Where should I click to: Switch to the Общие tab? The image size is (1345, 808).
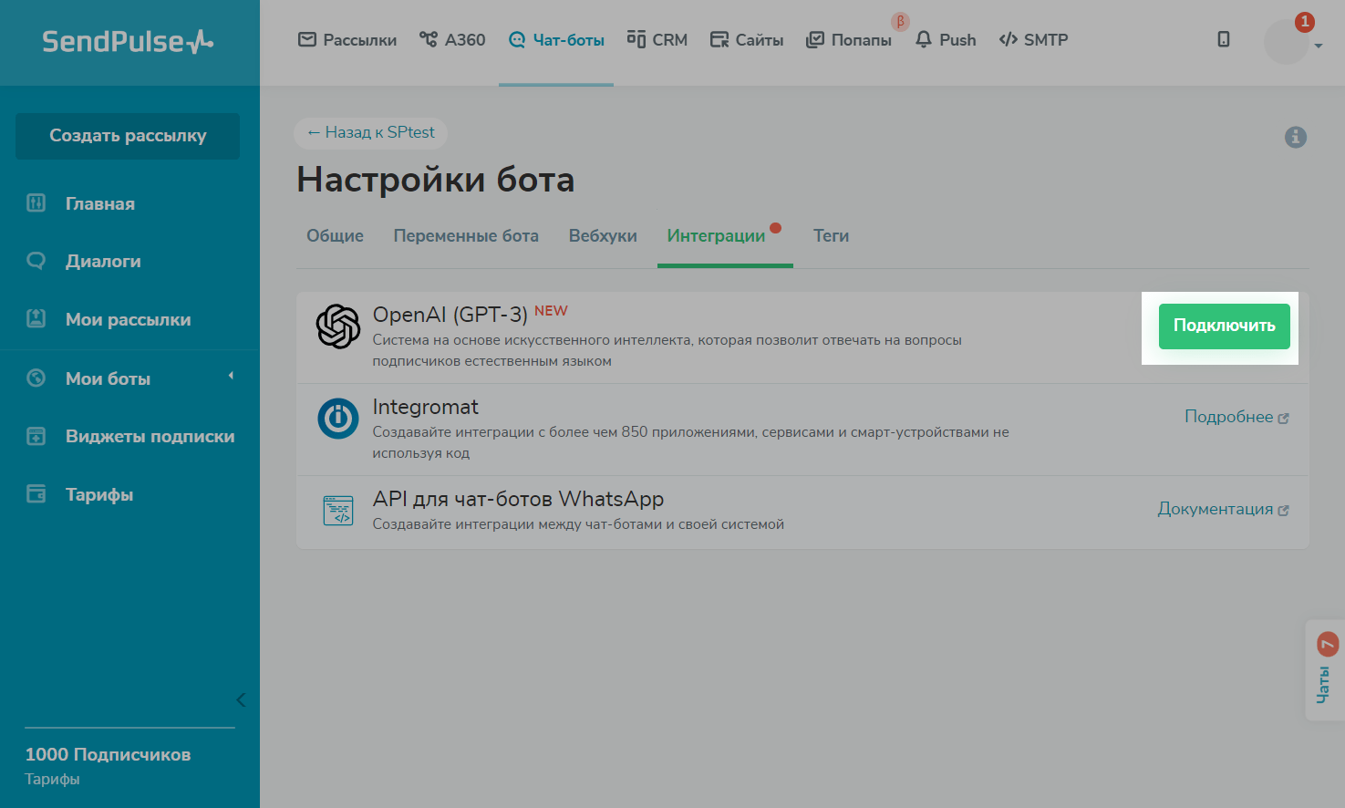335,235
